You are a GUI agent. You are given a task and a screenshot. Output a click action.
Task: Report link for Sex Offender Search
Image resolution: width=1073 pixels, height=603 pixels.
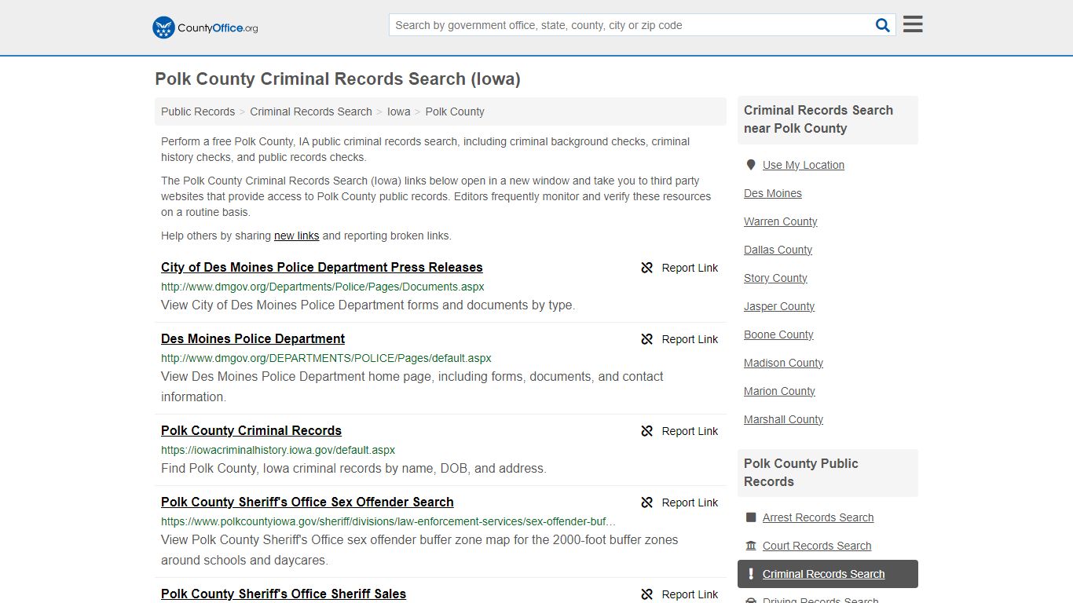click(x=679, y=502)
